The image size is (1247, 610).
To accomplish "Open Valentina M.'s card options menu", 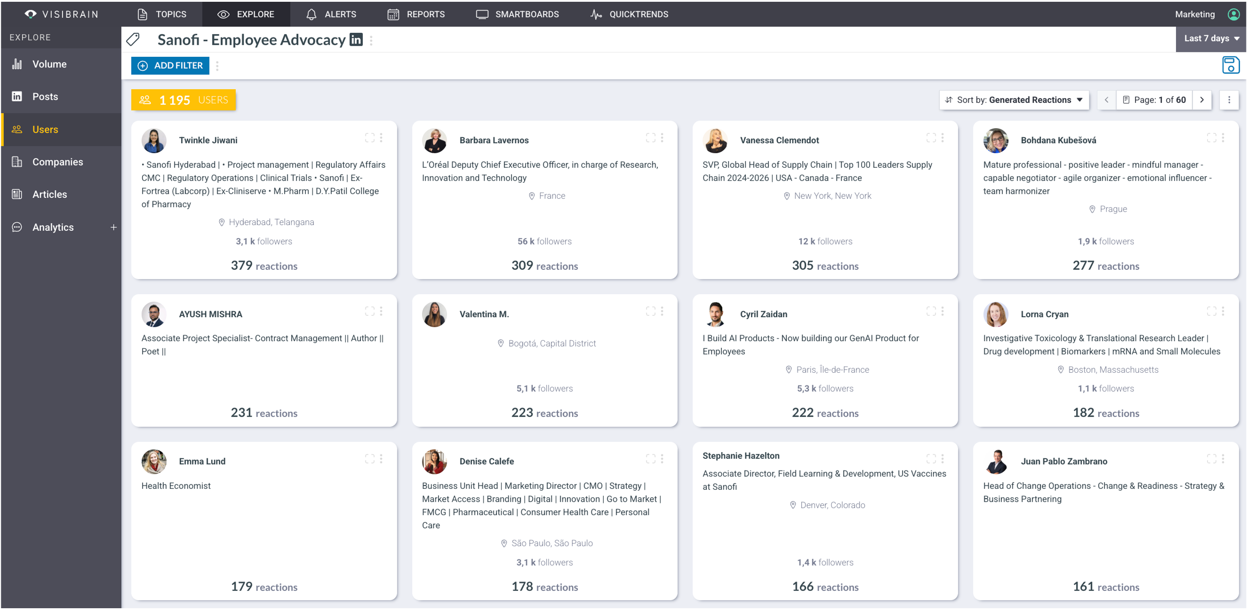I will pos(662,311).
